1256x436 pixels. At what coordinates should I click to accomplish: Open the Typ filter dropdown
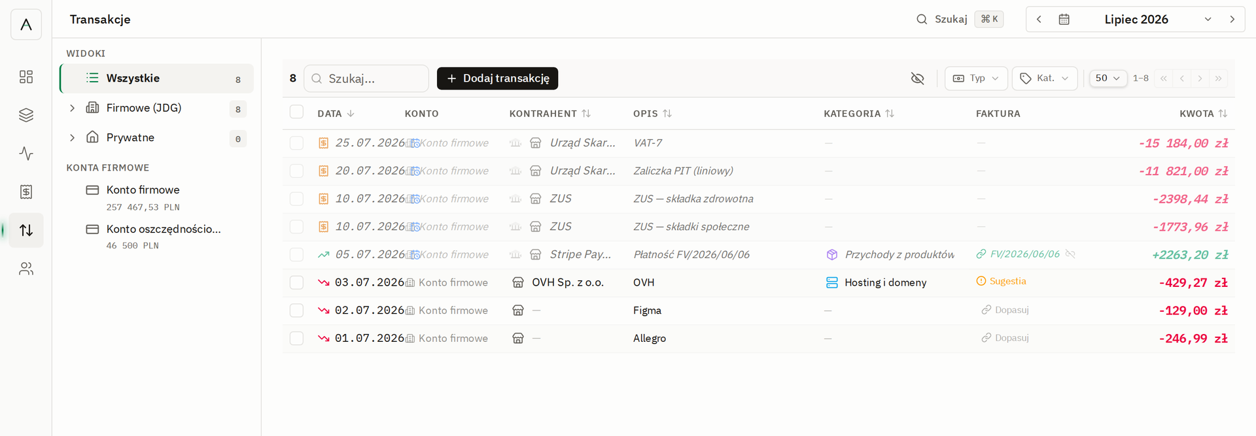point(976,78)
